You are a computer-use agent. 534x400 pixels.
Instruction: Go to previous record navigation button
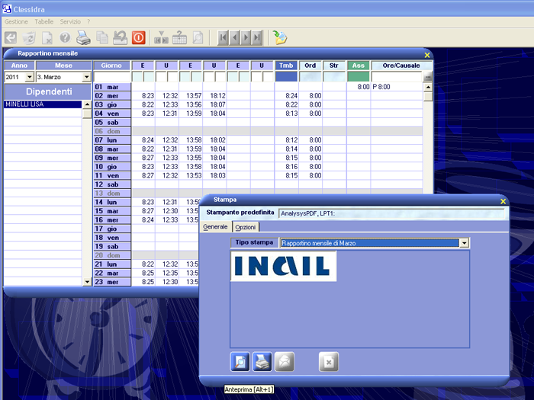coord(234,37)
